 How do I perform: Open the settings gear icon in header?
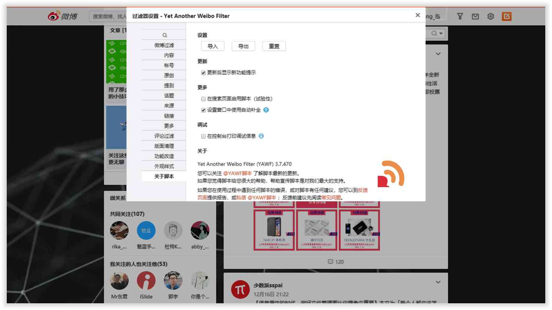tap(491, 16)
